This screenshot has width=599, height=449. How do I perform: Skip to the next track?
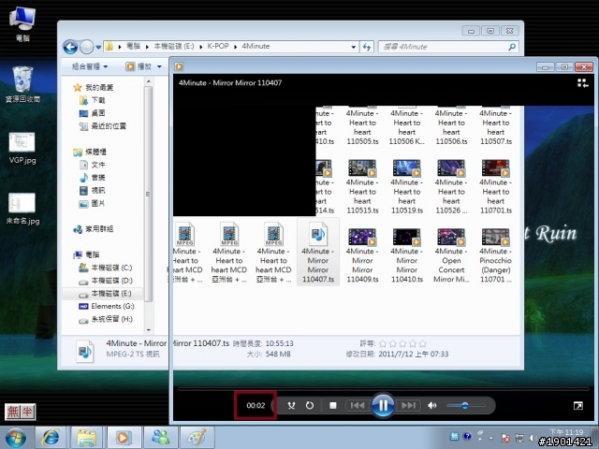pos(408,405)
